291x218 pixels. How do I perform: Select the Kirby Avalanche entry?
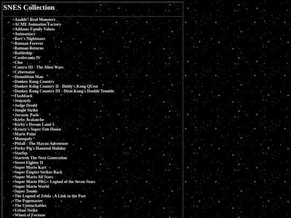pyautogui.click(x=29, y=120)
